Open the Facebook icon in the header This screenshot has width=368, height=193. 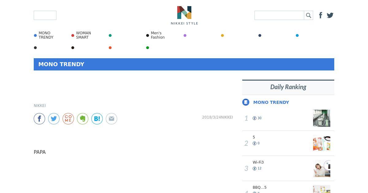point(320,15)
